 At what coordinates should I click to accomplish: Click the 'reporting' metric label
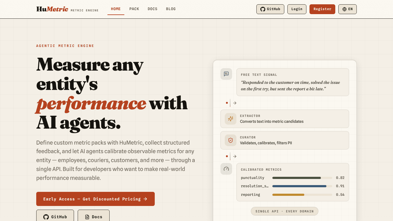pyautogui.click(x=251, y=195)
